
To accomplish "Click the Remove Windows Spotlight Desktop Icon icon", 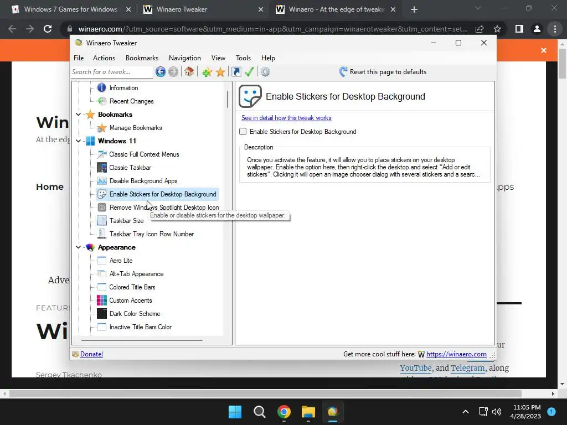I will pyautogui.click(x=102, y=207).
